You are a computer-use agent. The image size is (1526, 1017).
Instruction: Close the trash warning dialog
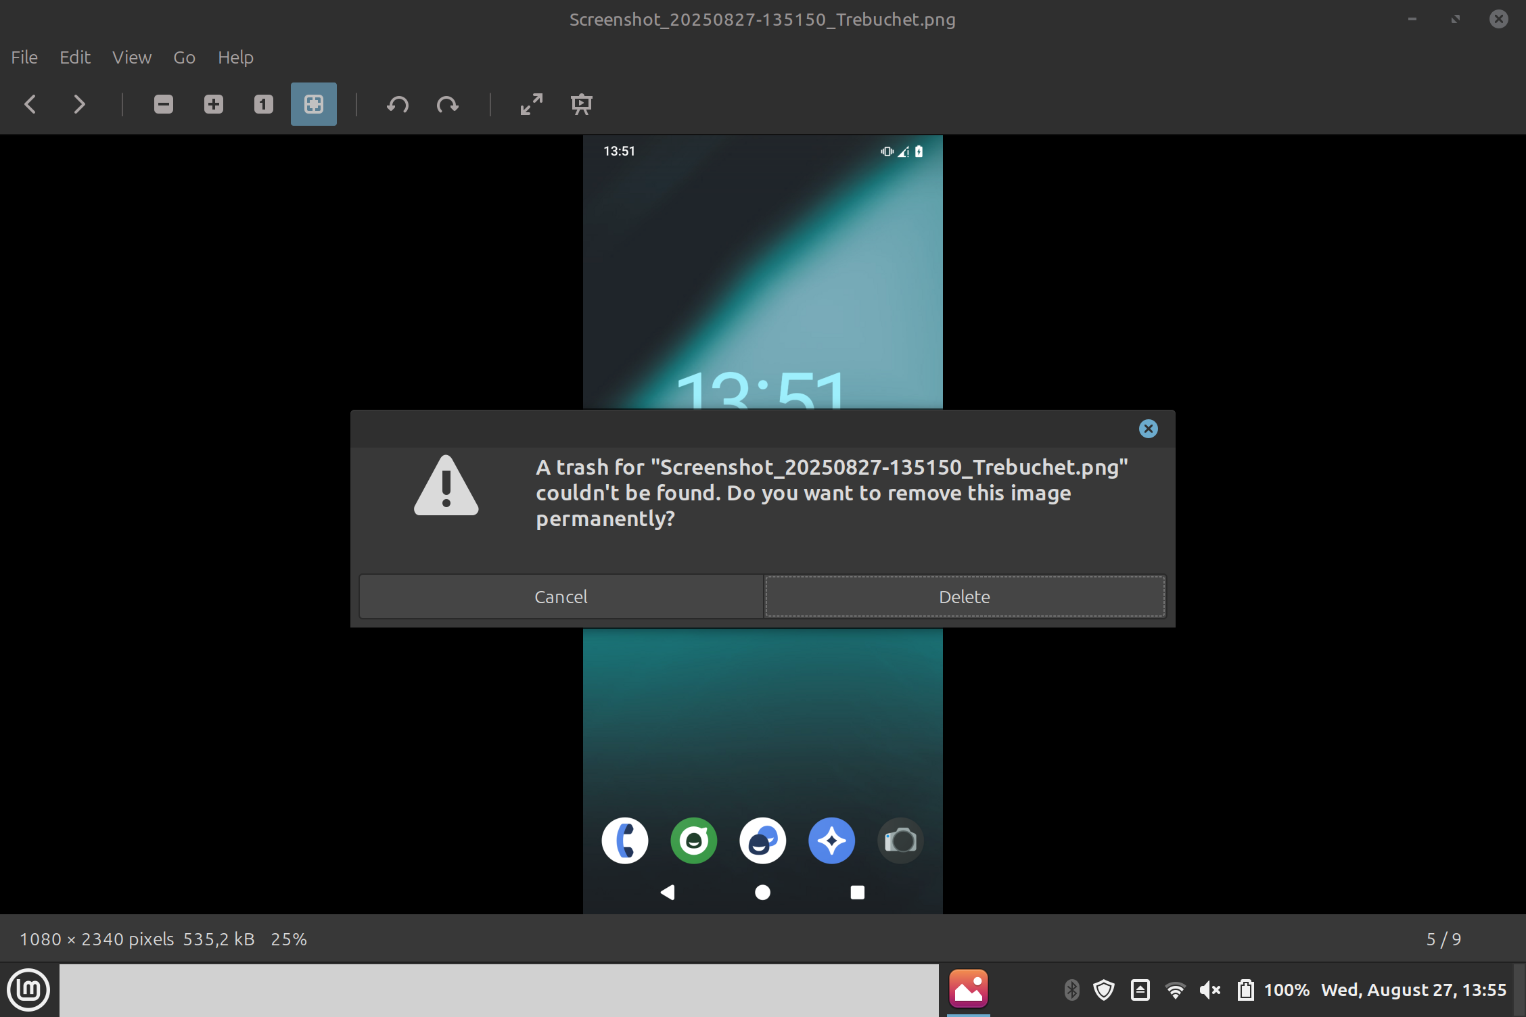[x=1148, y=429]
